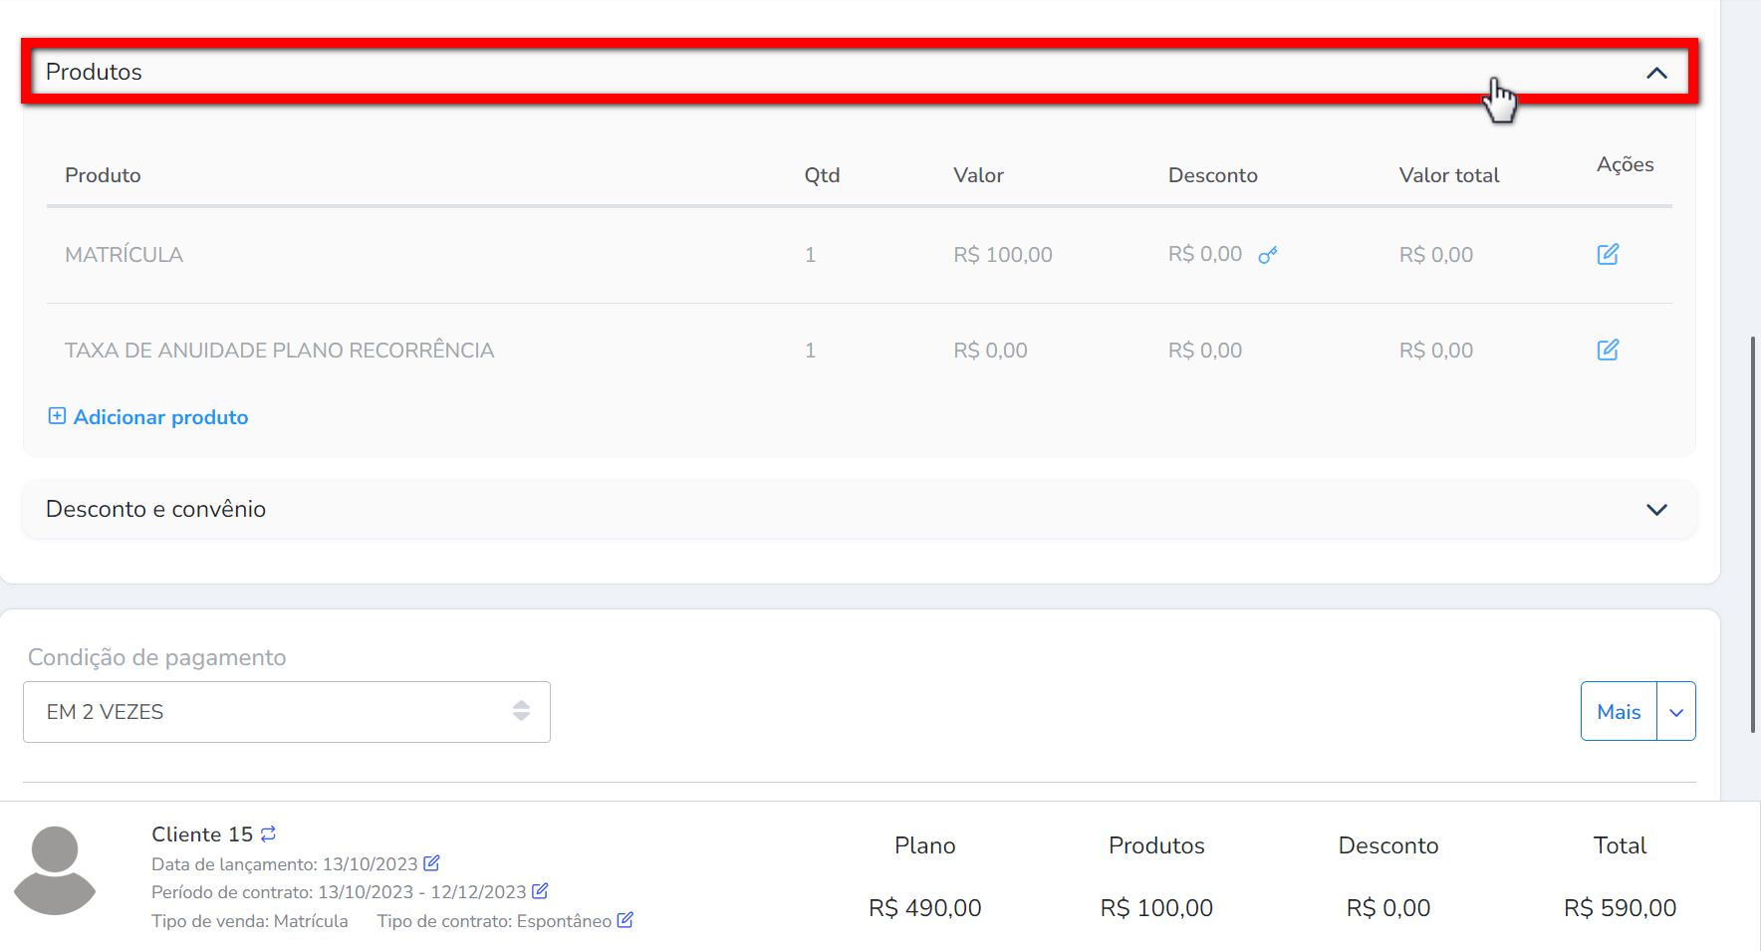Click the Adicionar produto link text
This screenshot has height=951, width=1761.
tap(160, 417)
